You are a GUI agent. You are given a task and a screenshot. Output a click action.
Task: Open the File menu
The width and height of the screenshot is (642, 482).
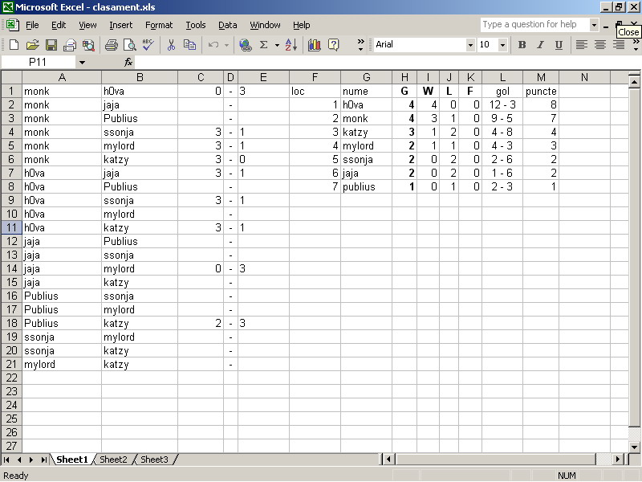[x=32, y=25]
